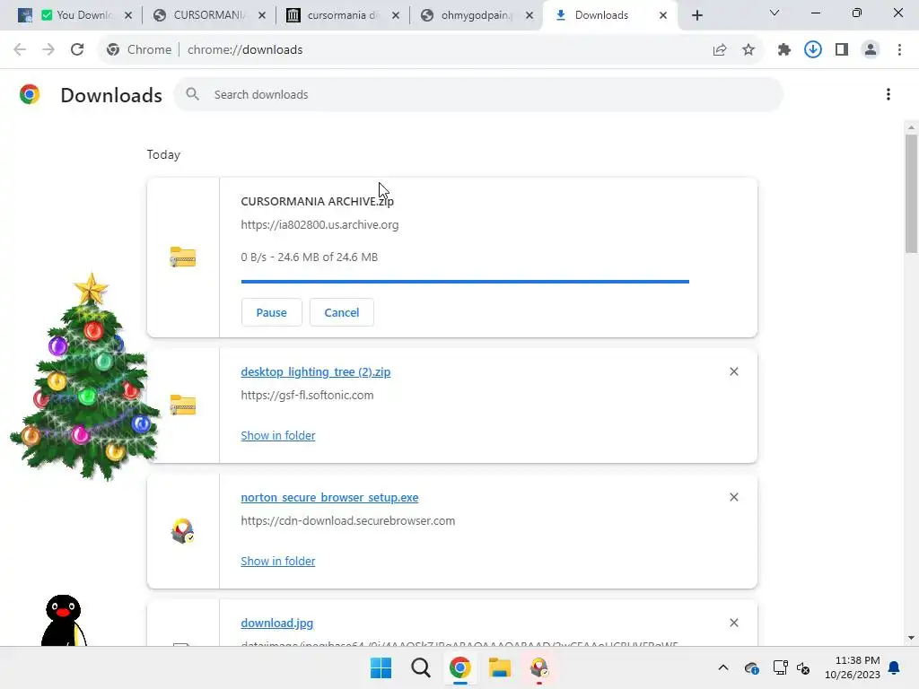Close the CURSORMANIA tab

(262, 15)
